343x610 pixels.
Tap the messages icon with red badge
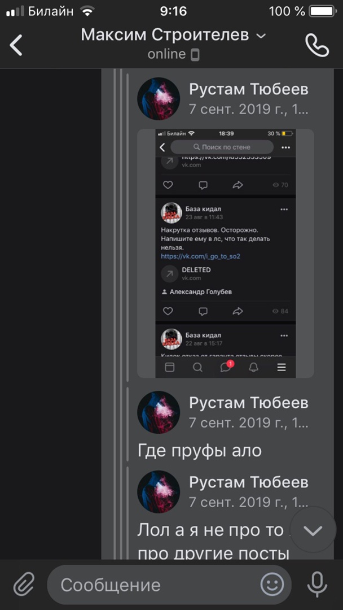tap(226, 367)
